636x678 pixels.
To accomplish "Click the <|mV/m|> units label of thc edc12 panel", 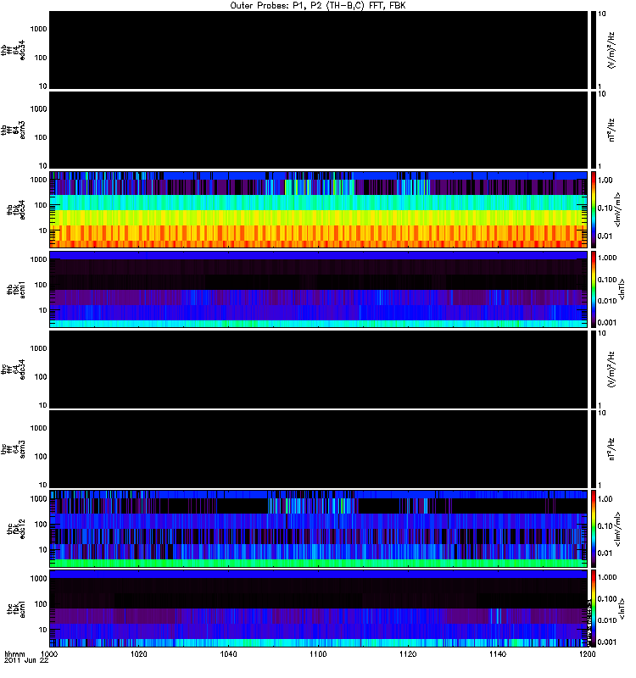I will (x=617, y=529).
